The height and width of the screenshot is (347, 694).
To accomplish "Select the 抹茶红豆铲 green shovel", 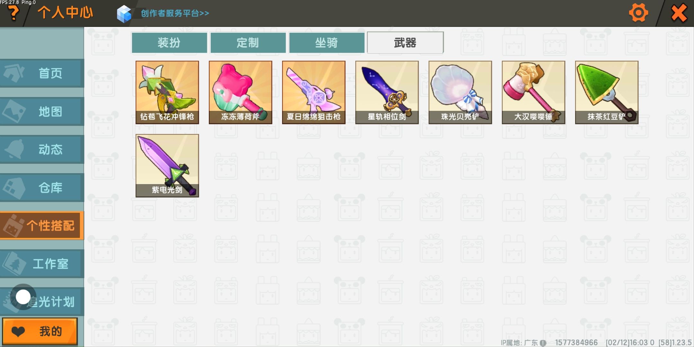I will pyautogui.click(x=607, y=92).
